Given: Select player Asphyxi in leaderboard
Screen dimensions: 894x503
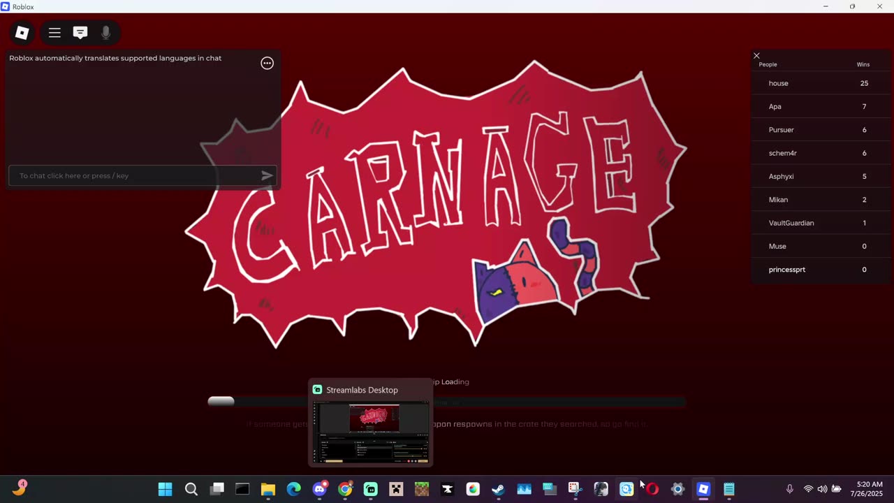Looking at the screenshot, I should point(822,176).
